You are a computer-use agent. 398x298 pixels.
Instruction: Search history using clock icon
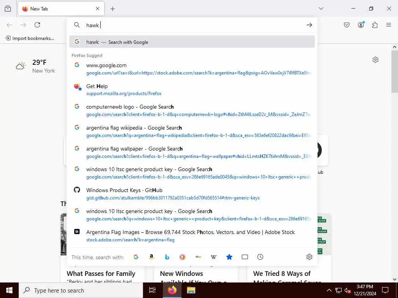260,257
